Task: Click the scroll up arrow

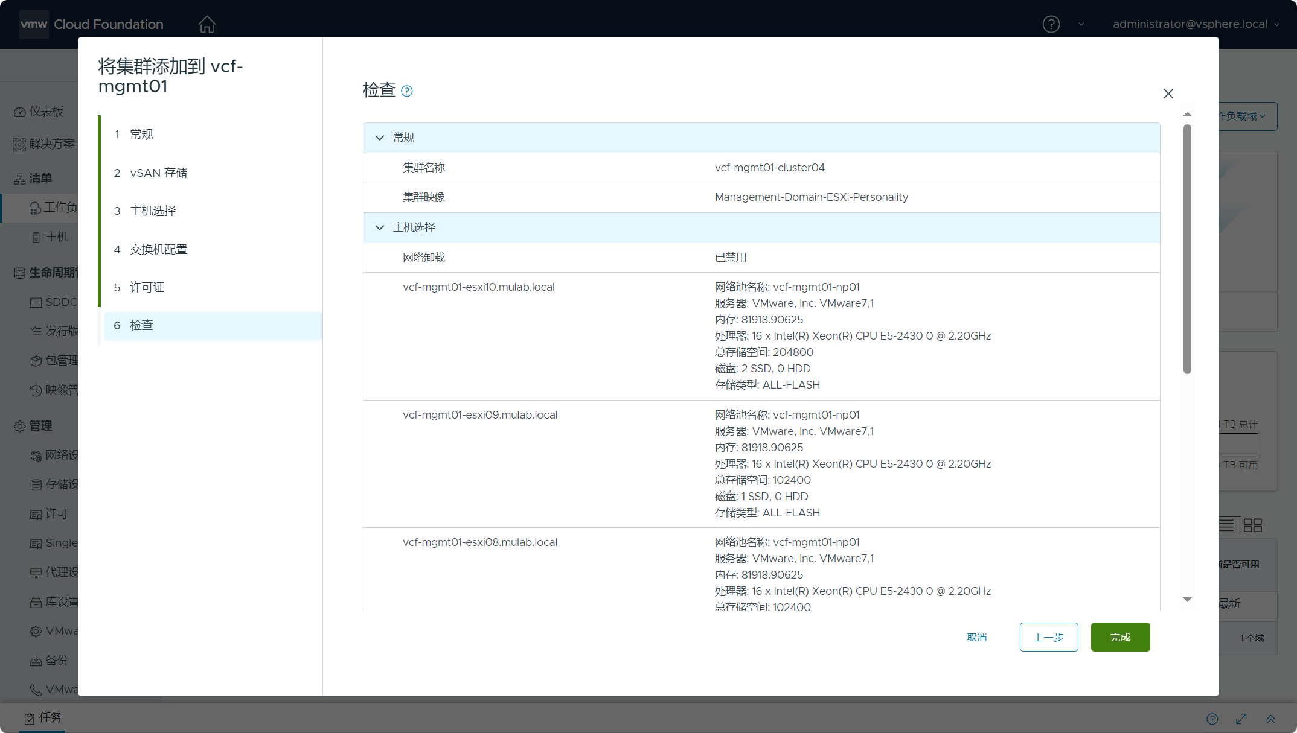Action: pyautogui.click(x=1187, y=115)
